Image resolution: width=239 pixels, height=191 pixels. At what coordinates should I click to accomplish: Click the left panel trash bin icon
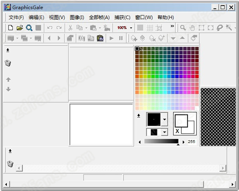pos(8,63)
